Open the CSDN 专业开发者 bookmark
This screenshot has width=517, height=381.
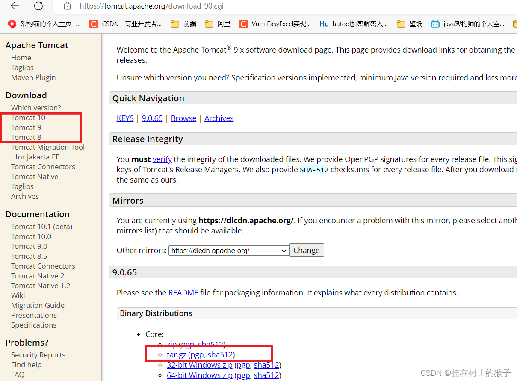tap(125, 24)
